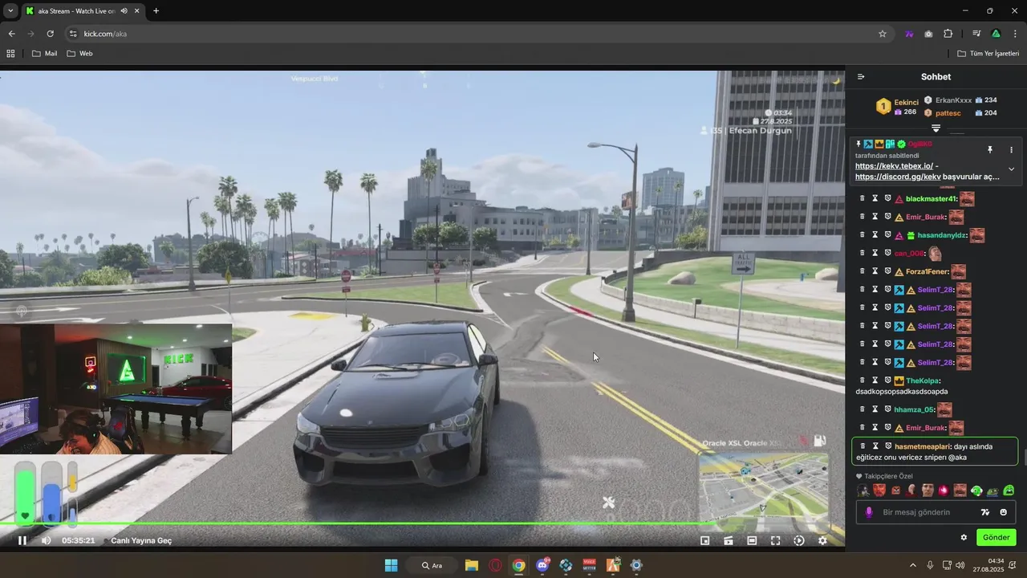View pattesc on leaderboard
This screenshot has height=578, width=1027.
click(948, 113)
